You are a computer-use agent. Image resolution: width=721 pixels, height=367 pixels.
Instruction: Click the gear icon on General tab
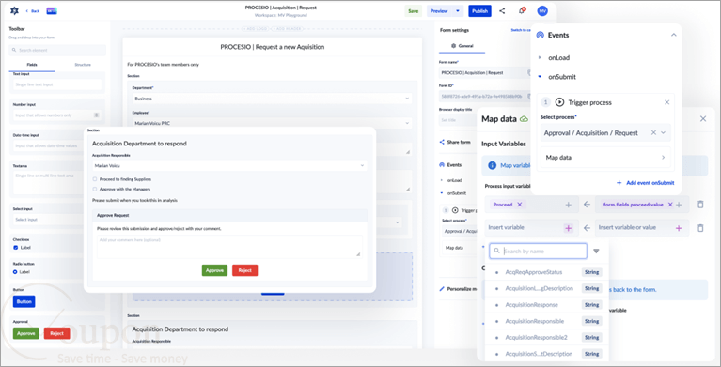point(453,46)
